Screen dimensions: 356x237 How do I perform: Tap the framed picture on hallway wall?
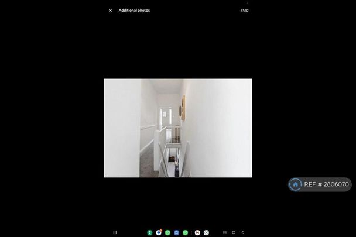[x=183, y=108]
